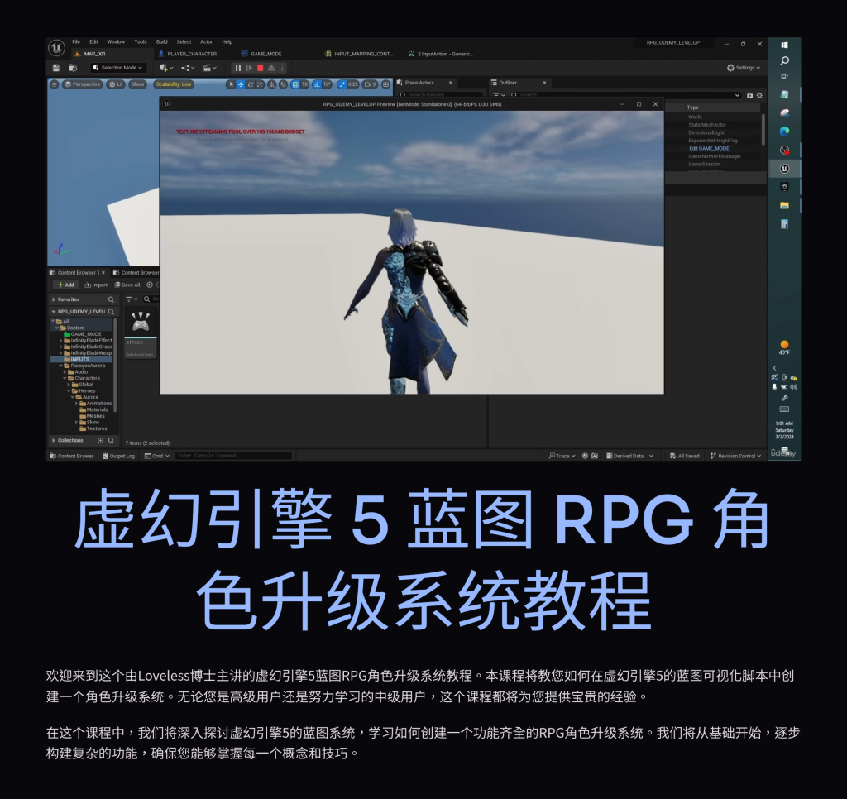Open Outliner settings gear icon
Screen dimensions: 847x799
point(759,95)
